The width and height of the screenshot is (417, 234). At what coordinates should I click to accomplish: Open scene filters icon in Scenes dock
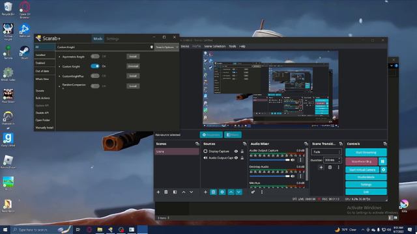pos(175,192)
